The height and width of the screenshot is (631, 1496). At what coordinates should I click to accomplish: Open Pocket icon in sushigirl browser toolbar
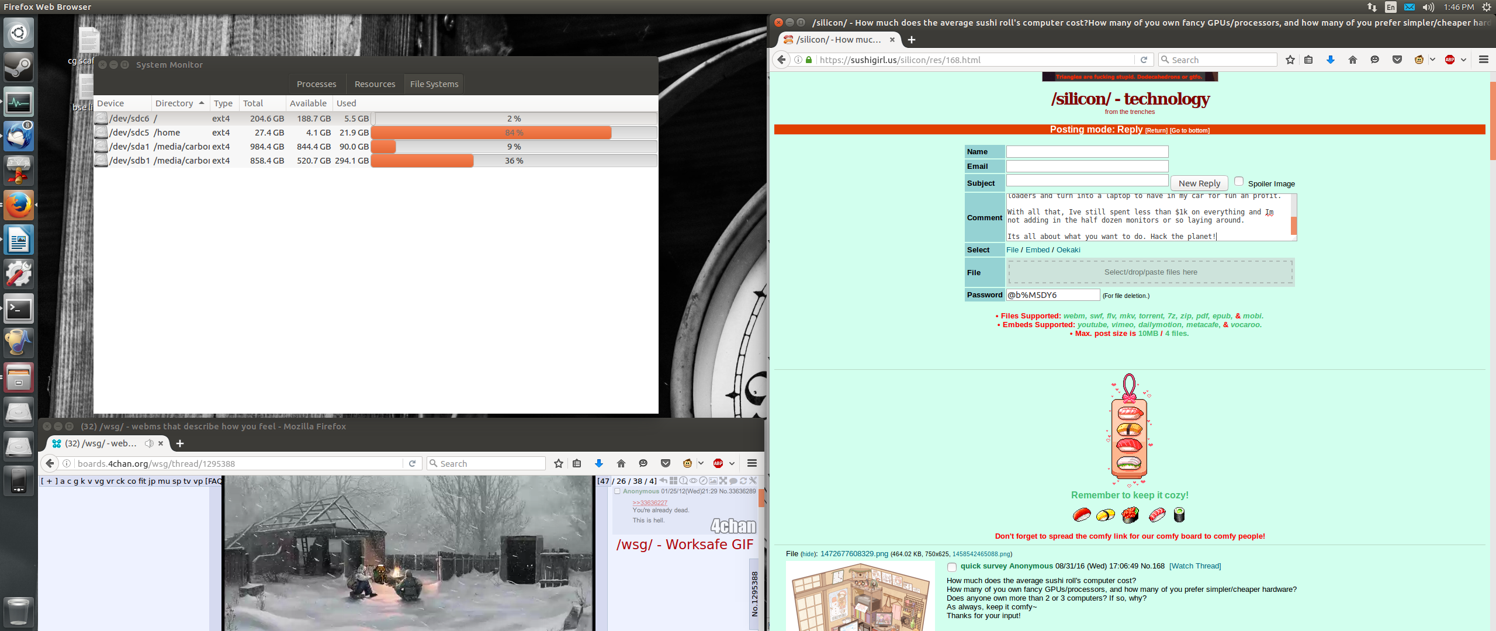[1397, 60]
